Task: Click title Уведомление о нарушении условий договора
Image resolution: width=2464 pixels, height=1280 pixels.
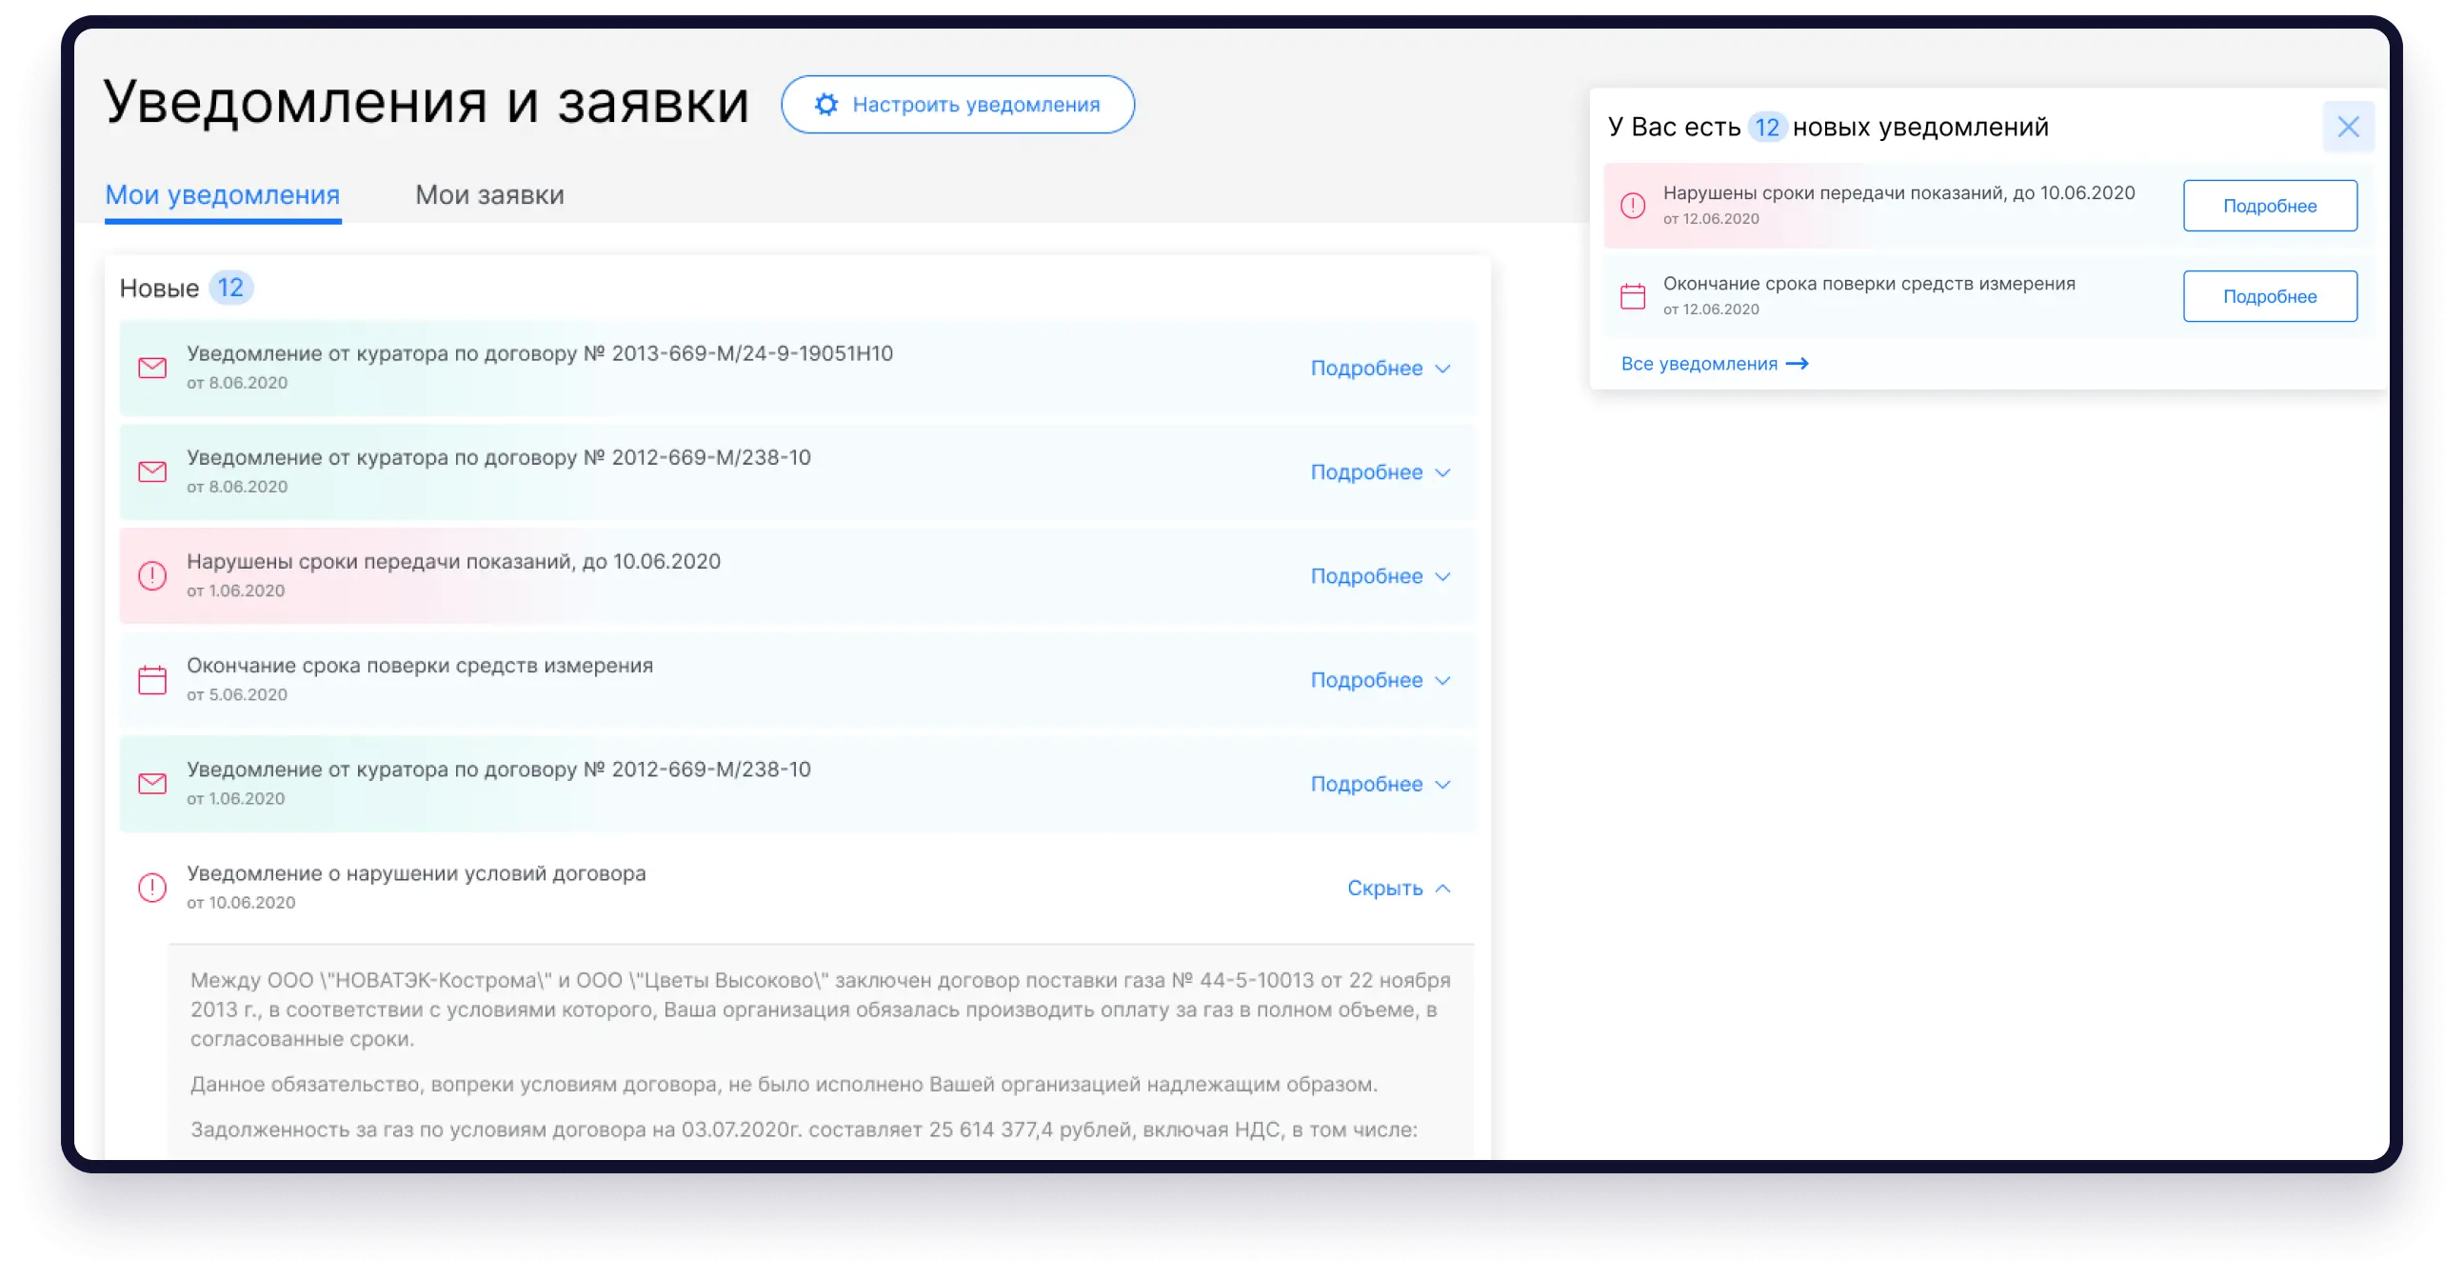Action: (416, 872)
